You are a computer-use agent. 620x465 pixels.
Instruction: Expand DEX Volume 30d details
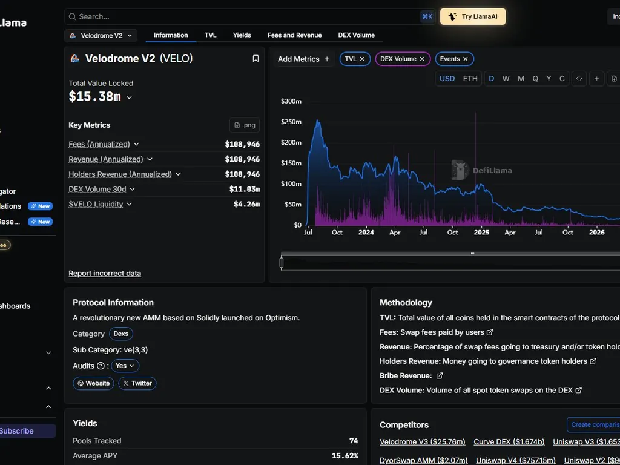(x=133, y=190)
